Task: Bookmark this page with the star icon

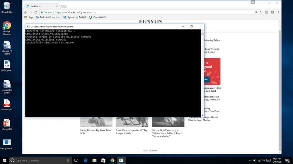Action: pyautogui.click(x=260, y=12)
